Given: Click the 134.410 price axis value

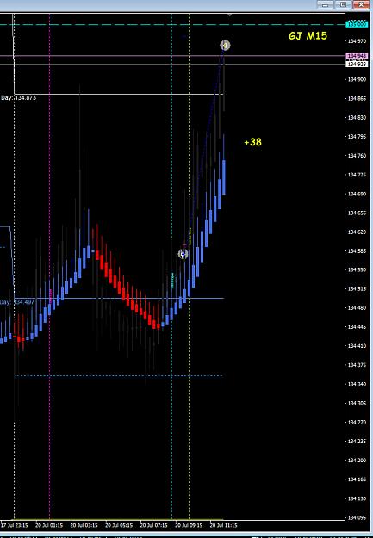Looking at the screenshot, I should point(357,346).
